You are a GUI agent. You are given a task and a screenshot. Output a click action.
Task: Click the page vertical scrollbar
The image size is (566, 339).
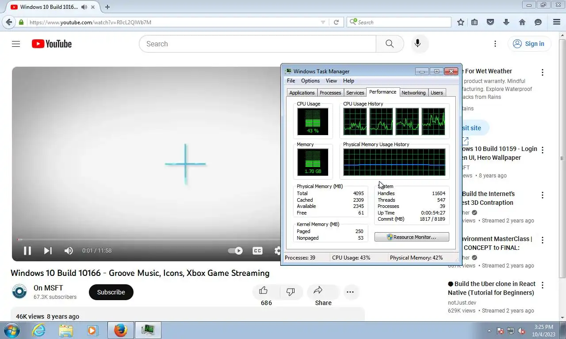(562, 159)
